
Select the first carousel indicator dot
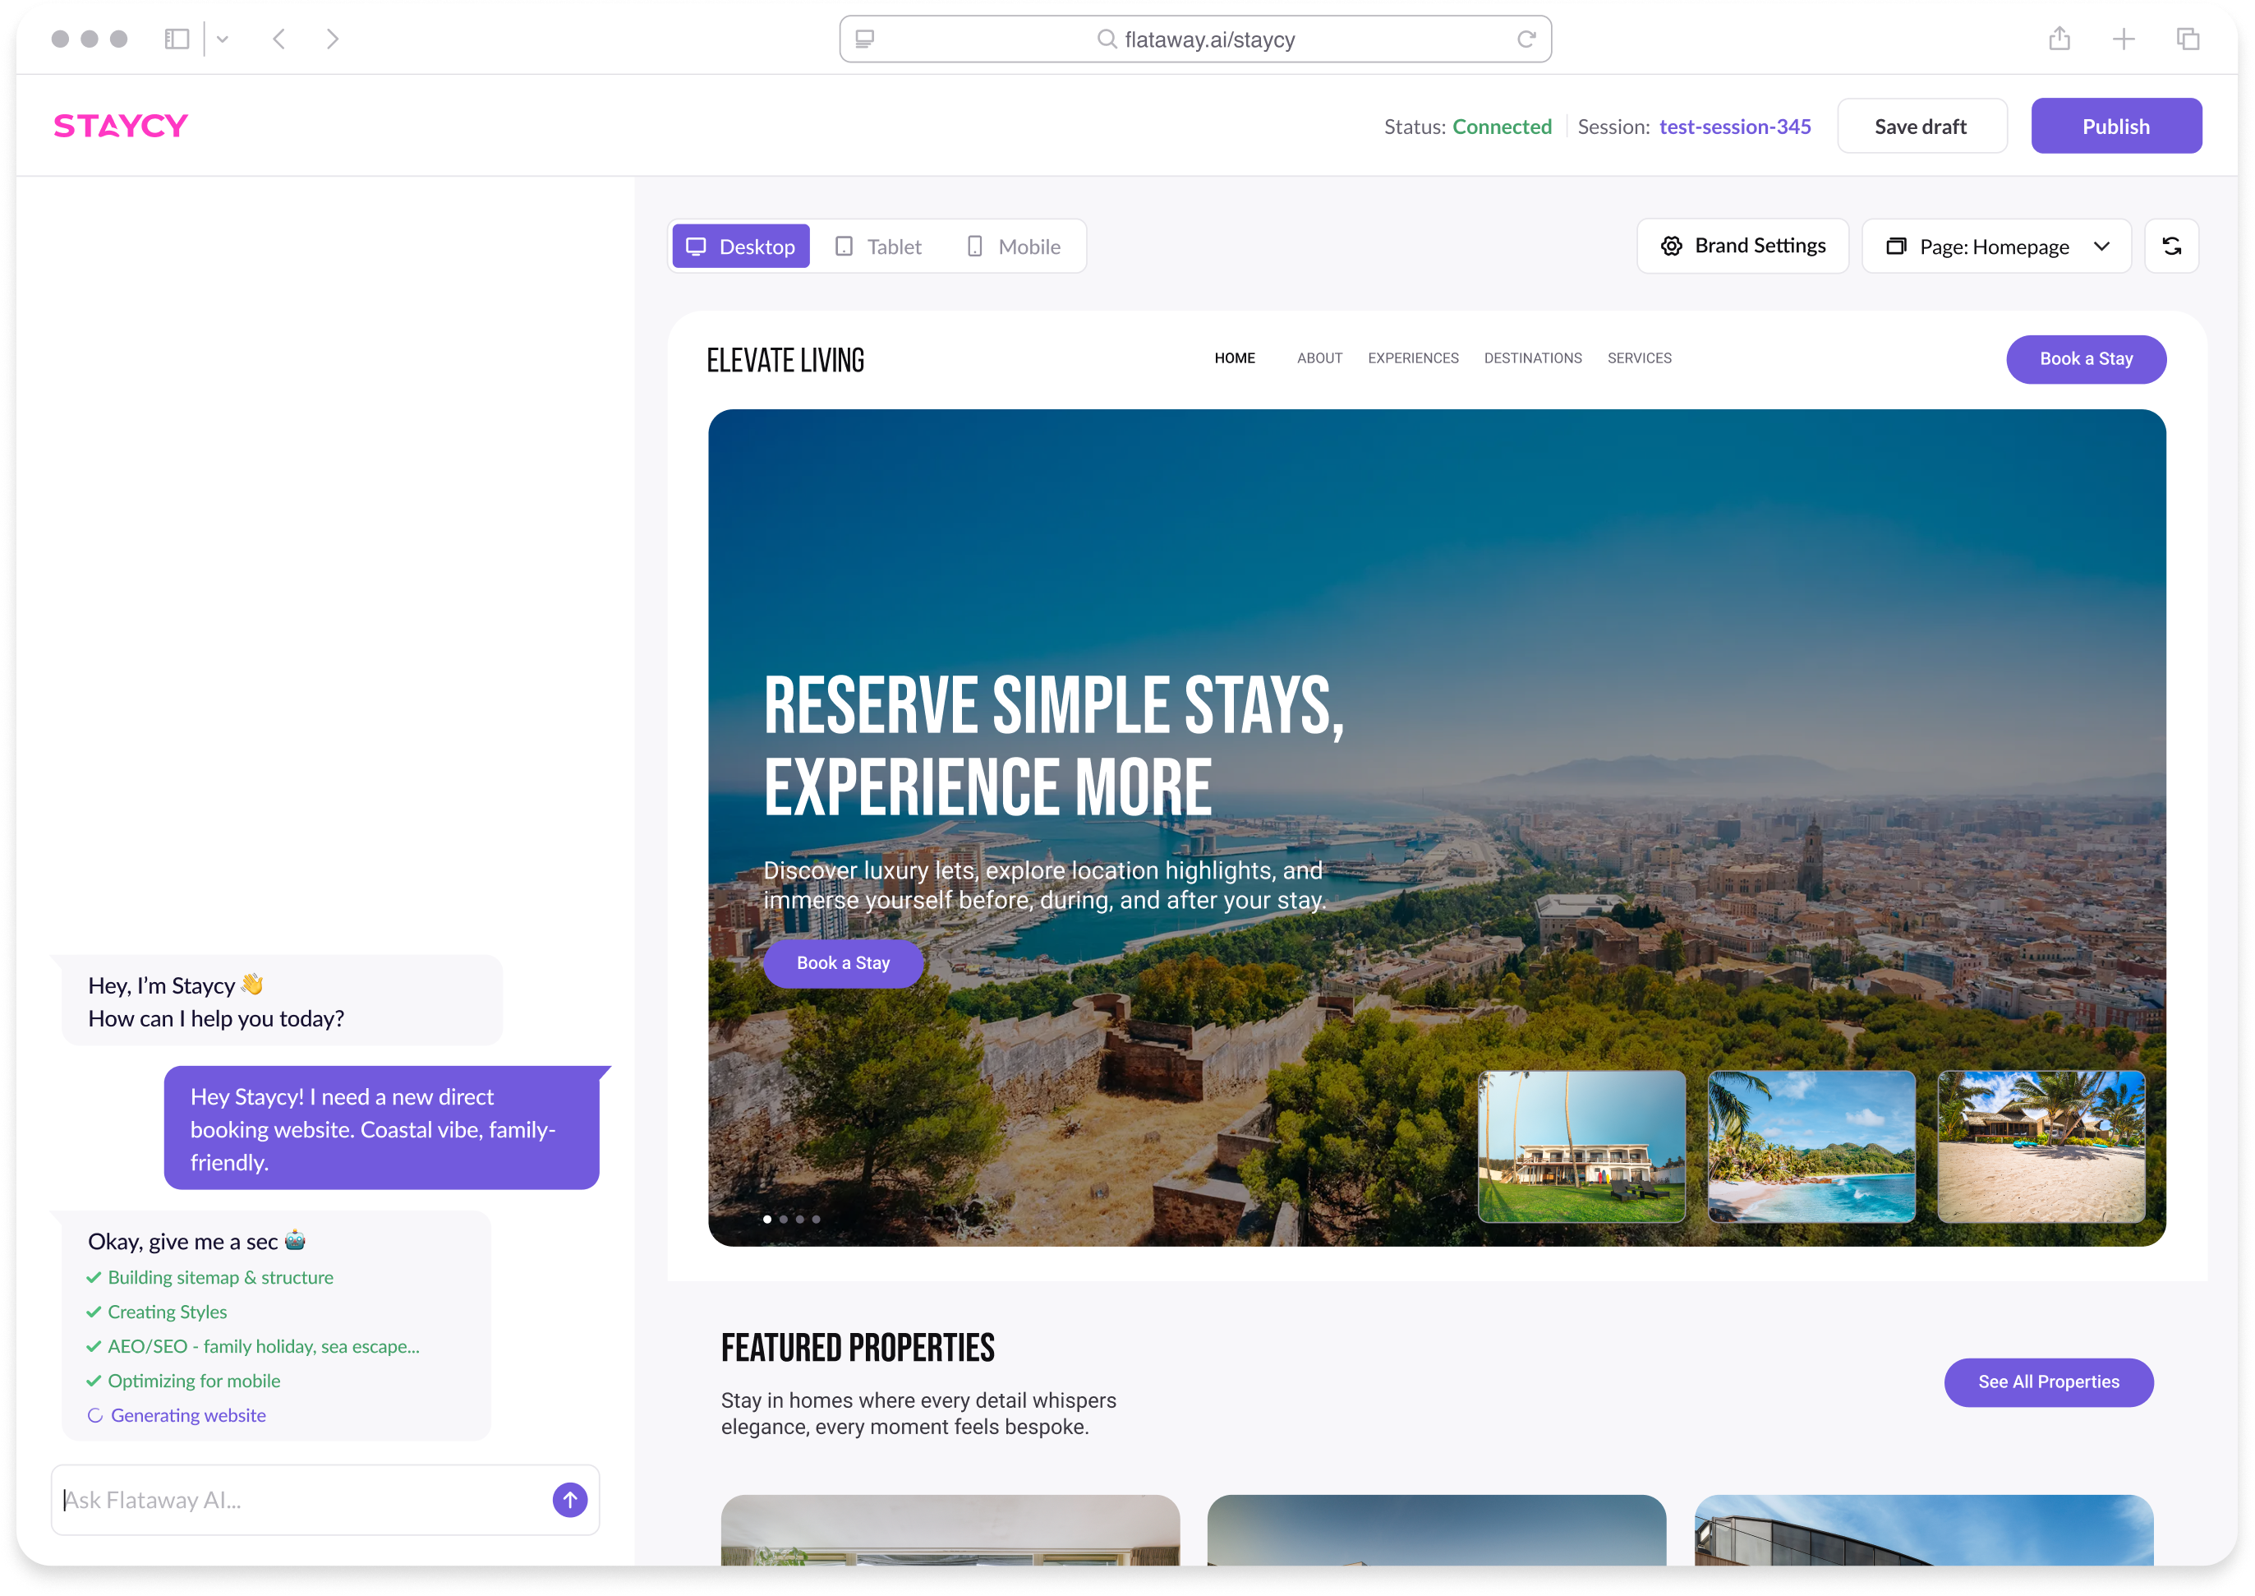[x=767, y=1219]
